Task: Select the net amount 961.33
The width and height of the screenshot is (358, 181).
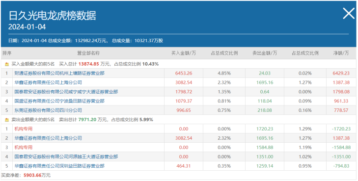Action: (x=341, y=101)
